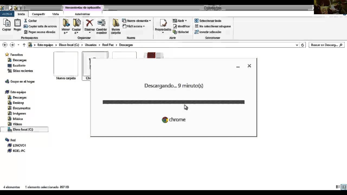Open the Fácil acceso dropdown
The image size is (347, 195).
(x=134, y=26)
